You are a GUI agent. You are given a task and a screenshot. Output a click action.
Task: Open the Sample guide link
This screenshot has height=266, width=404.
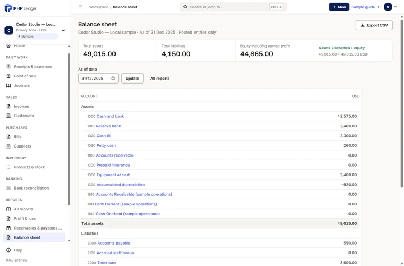pos(366,7)
